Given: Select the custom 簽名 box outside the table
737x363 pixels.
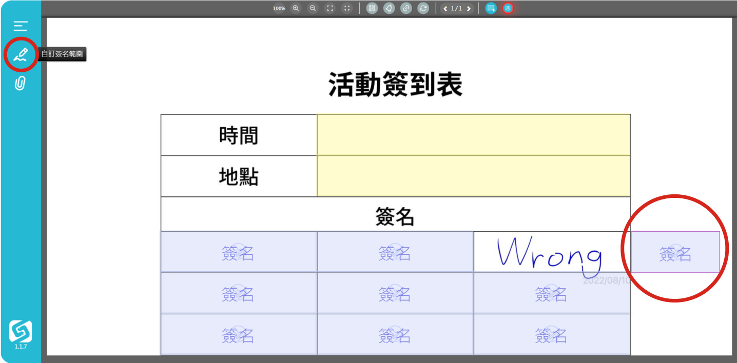Looking at the screenshot, I should tap(675, 252).
